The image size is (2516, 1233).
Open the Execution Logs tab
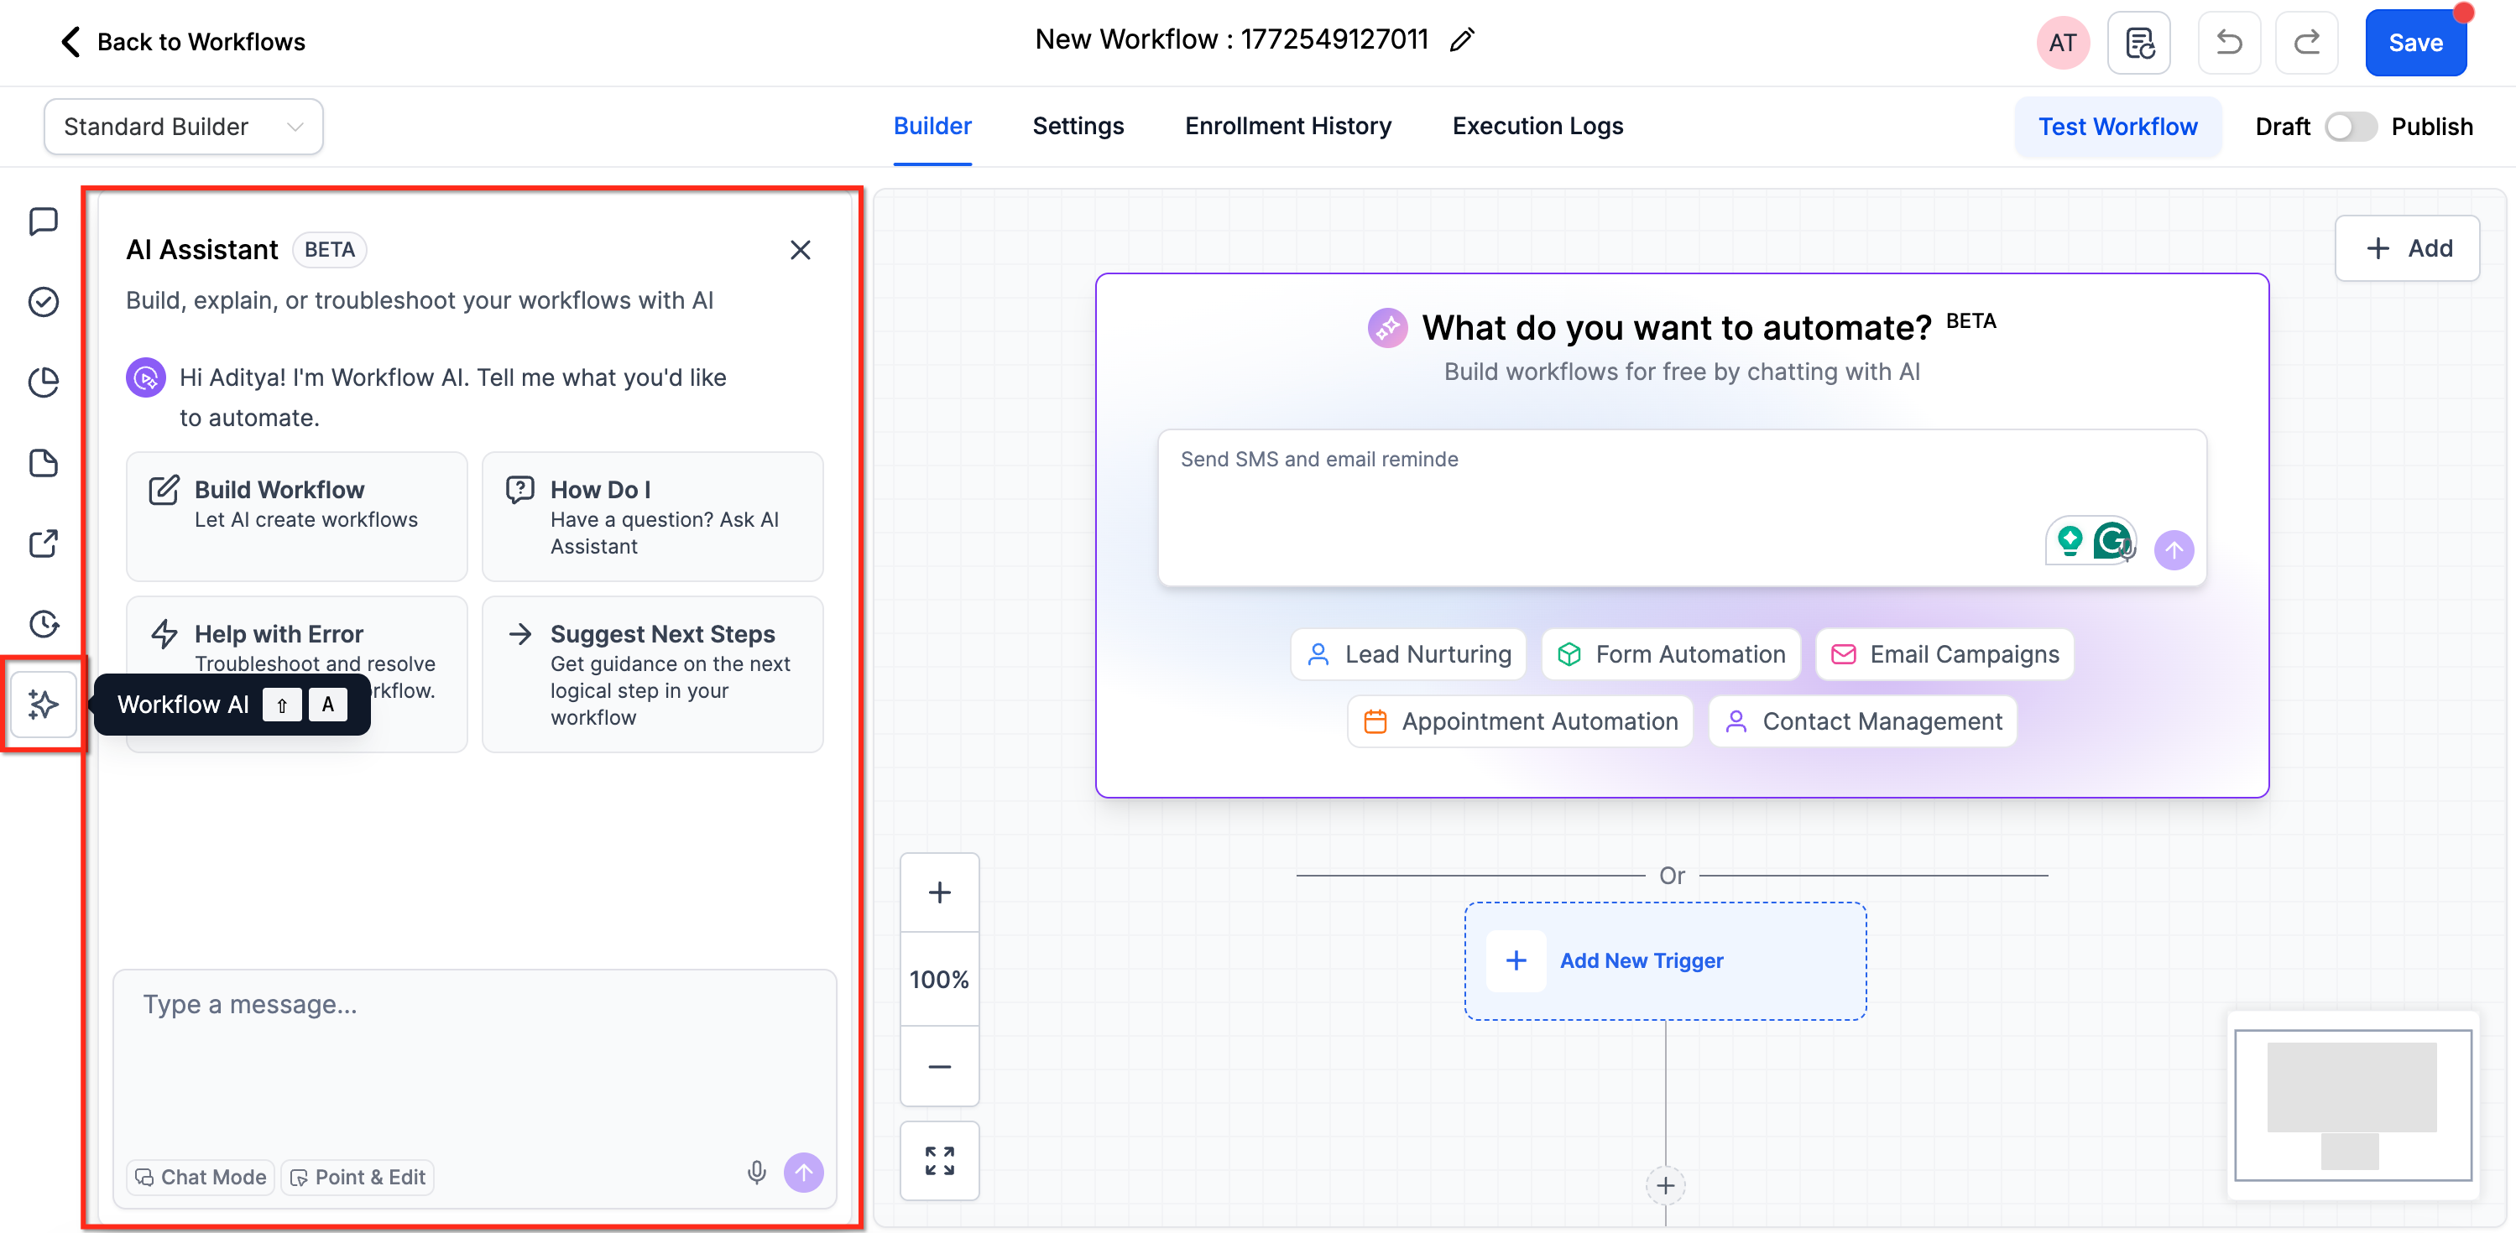coord(1537,126)
